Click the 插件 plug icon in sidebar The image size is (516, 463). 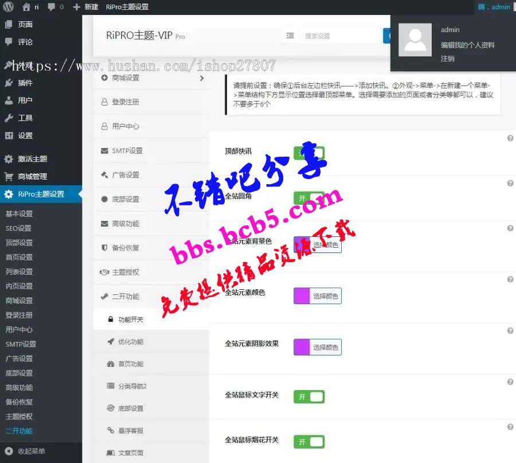pos(9,83)
